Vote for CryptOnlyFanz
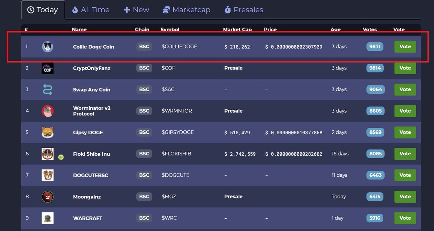Viewport: 434px width, 231px height. tap(405, 68)
